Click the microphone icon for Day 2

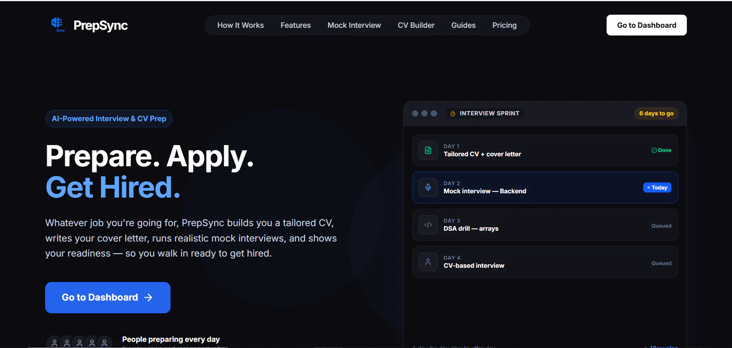[428, 188]
